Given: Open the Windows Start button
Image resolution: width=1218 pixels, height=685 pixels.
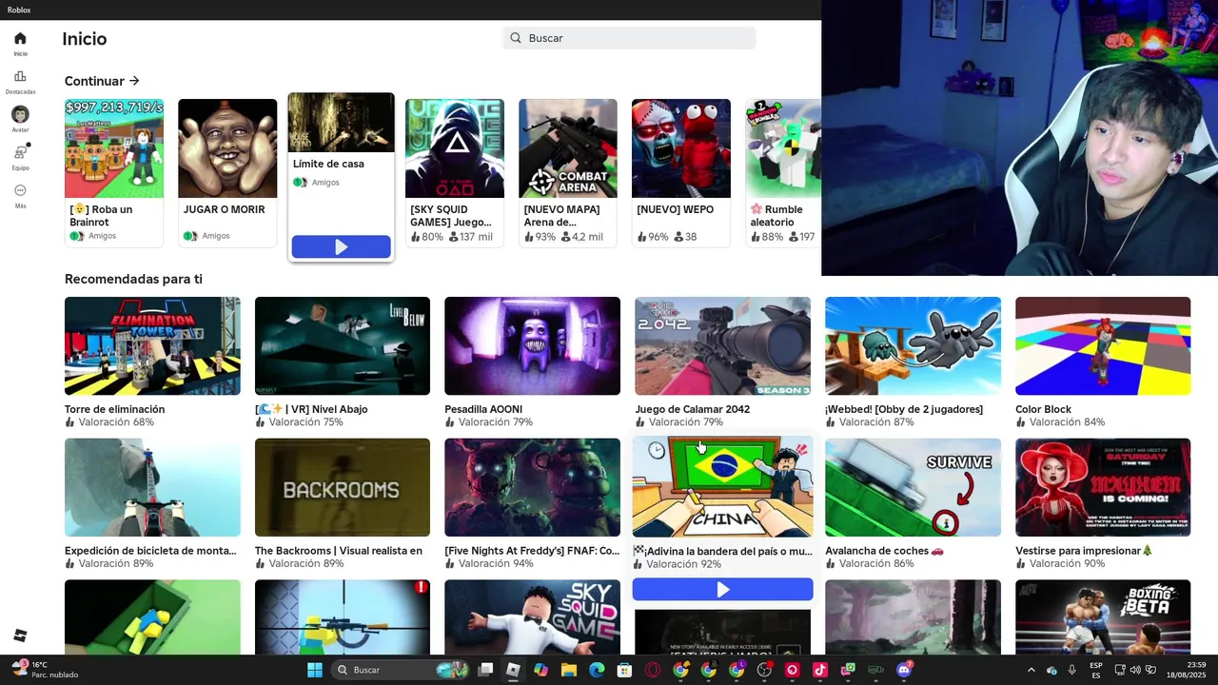Looking at the screenshot, I should coord(315,670).
